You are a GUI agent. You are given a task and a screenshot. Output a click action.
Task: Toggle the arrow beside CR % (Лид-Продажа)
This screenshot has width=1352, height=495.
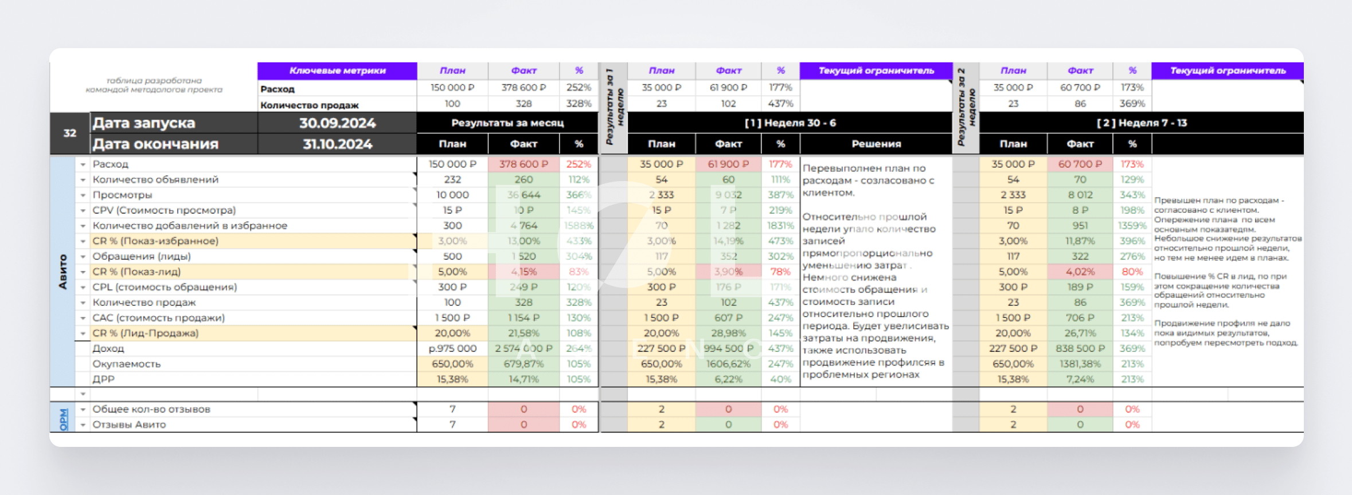pyautogui.click(x=83, y=333)
